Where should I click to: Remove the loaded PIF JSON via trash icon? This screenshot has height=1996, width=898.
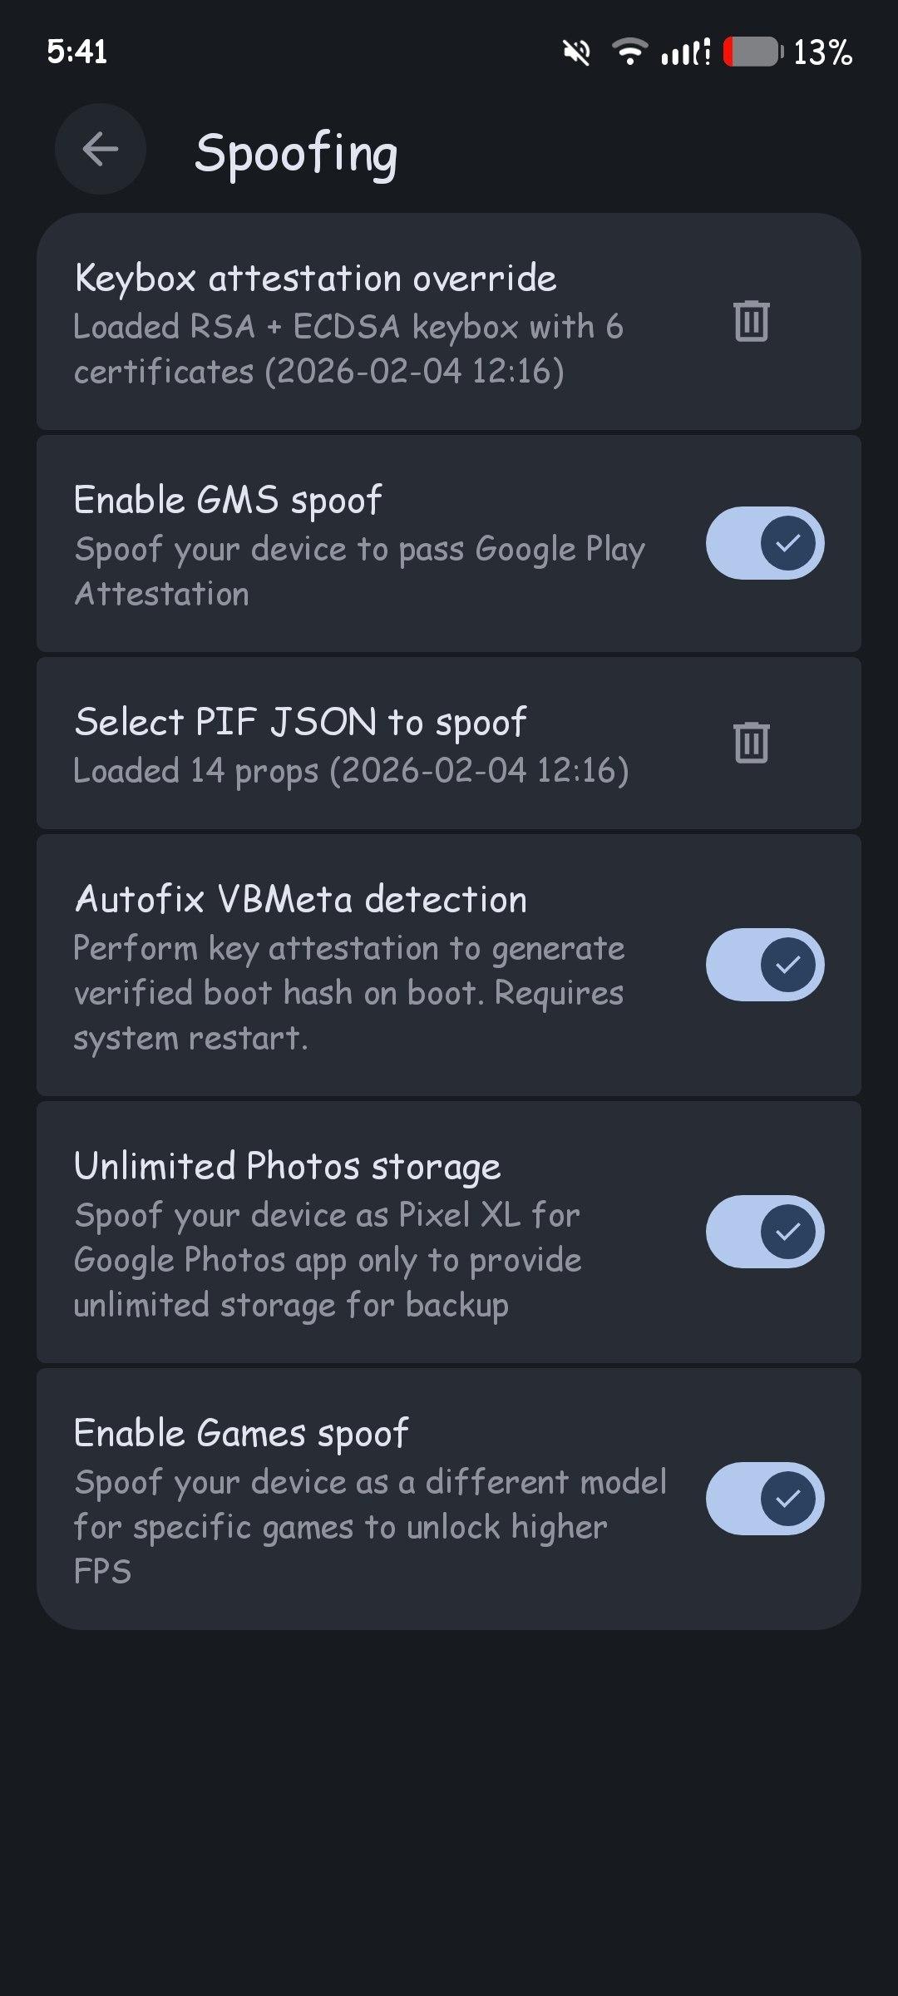click(751, 743)
